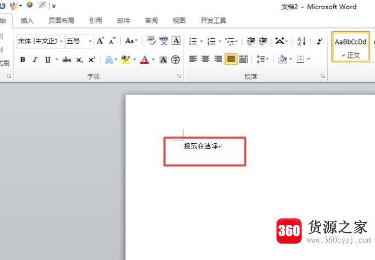Show or hide paragraph marks
The width and height of the screenshot is (375, 260).
point(319,41)
